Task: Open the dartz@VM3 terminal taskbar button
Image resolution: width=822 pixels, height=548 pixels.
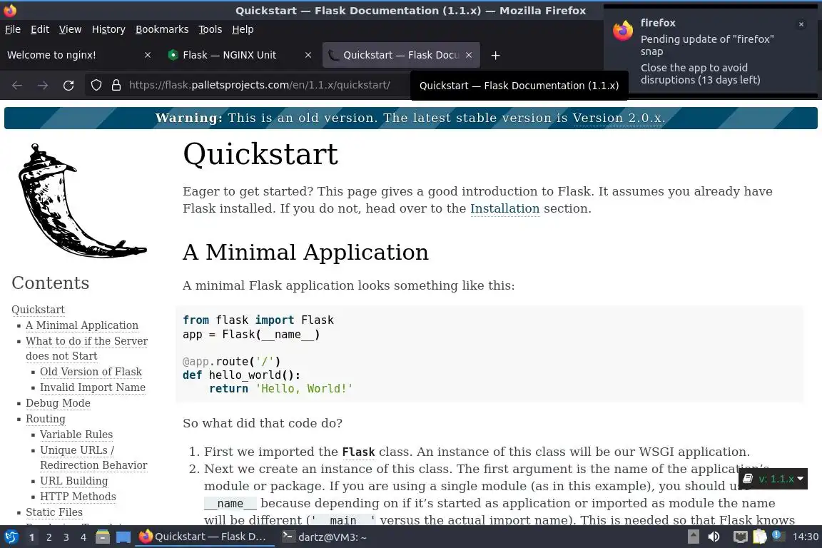Action: [x=324, y=537]
